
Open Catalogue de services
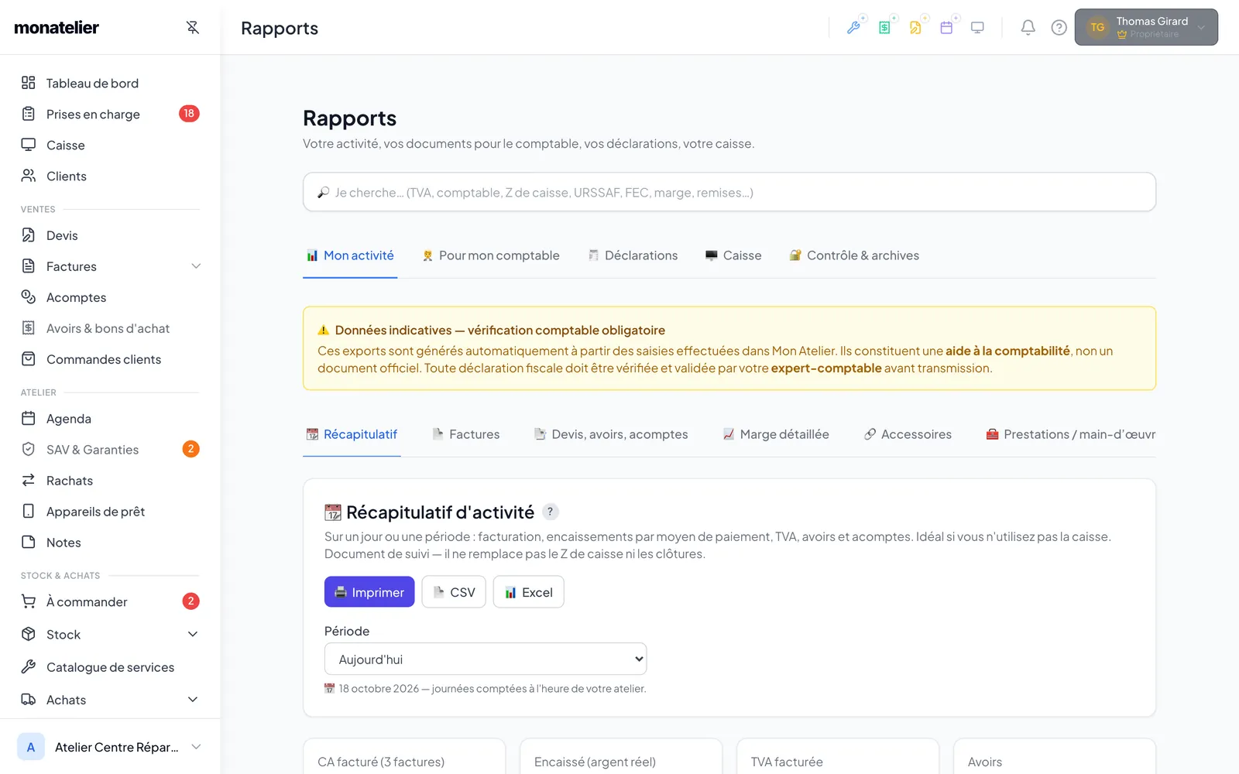point(110,666)
